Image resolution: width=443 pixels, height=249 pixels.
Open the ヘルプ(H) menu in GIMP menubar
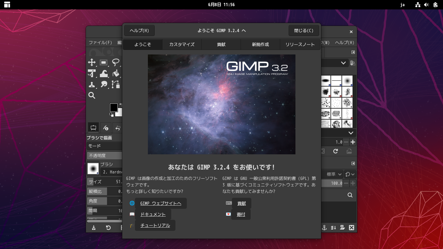click(x=344, y=42)
